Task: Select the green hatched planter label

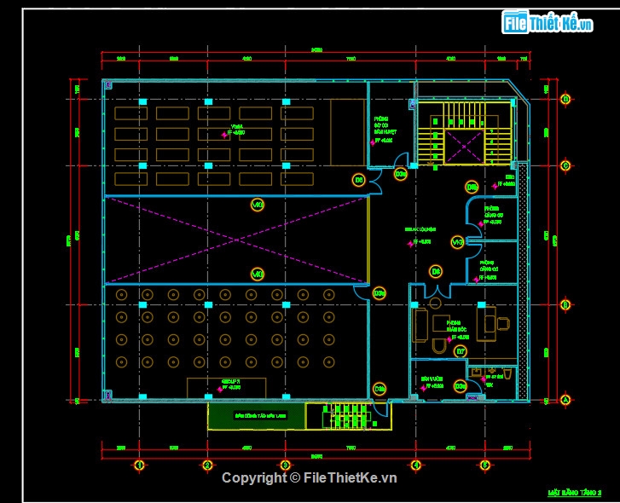Action: (260, 416)
